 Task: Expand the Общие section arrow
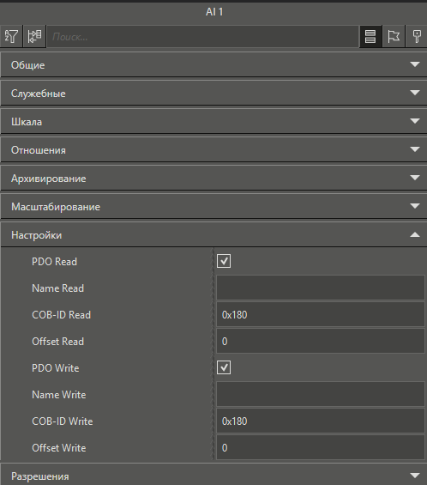415,64
